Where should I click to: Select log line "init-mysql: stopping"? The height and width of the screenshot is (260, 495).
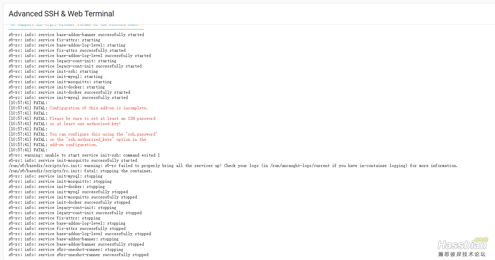coord(56,176)
